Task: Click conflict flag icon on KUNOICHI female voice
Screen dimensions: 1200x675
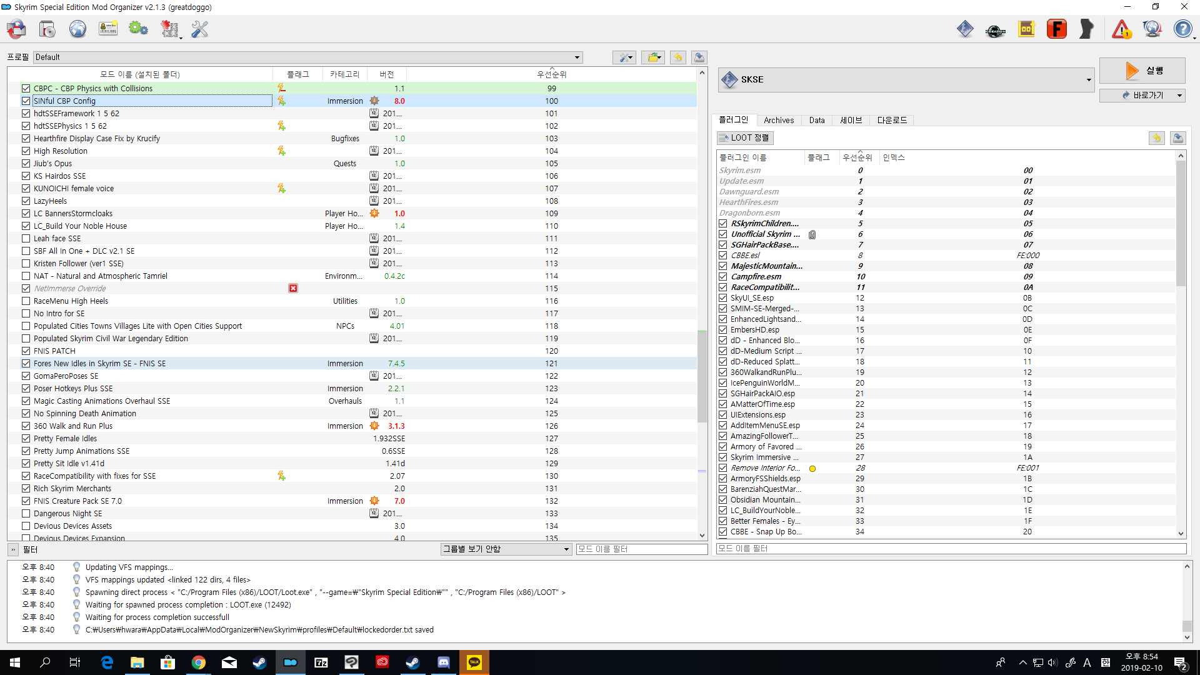Action: tap(282, 188)
